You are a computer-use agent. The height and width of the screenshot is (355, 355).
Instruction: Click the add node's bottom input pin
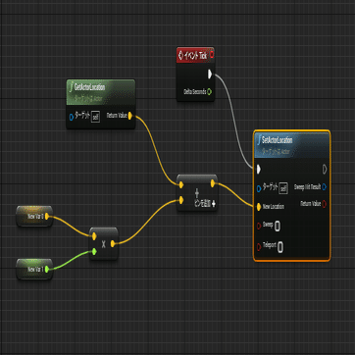pos(181,199)
